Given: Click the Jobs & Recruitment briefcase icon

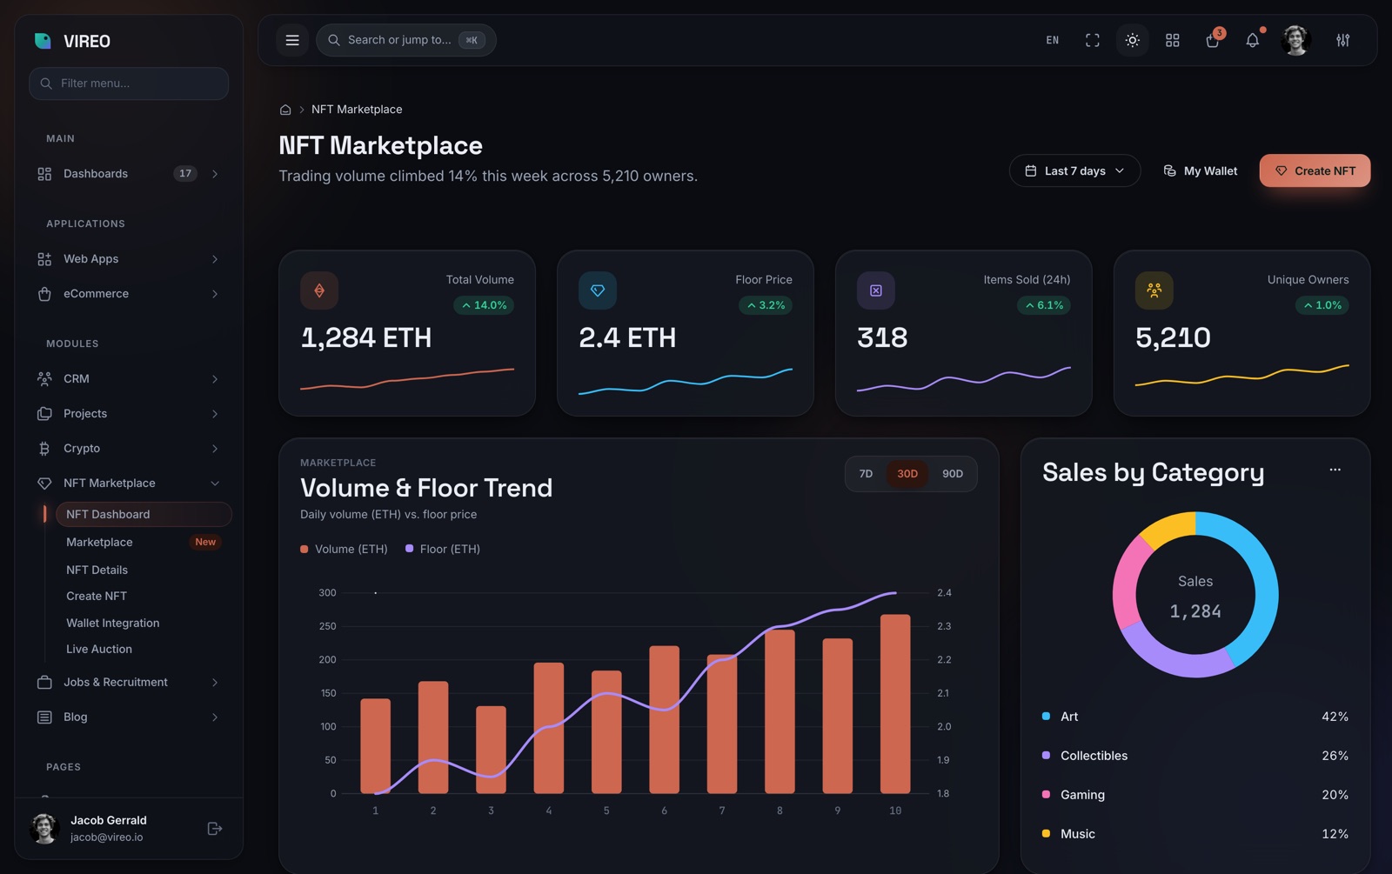Looking at the screenshot, I should pyautogui.click(x=44, y=683).
